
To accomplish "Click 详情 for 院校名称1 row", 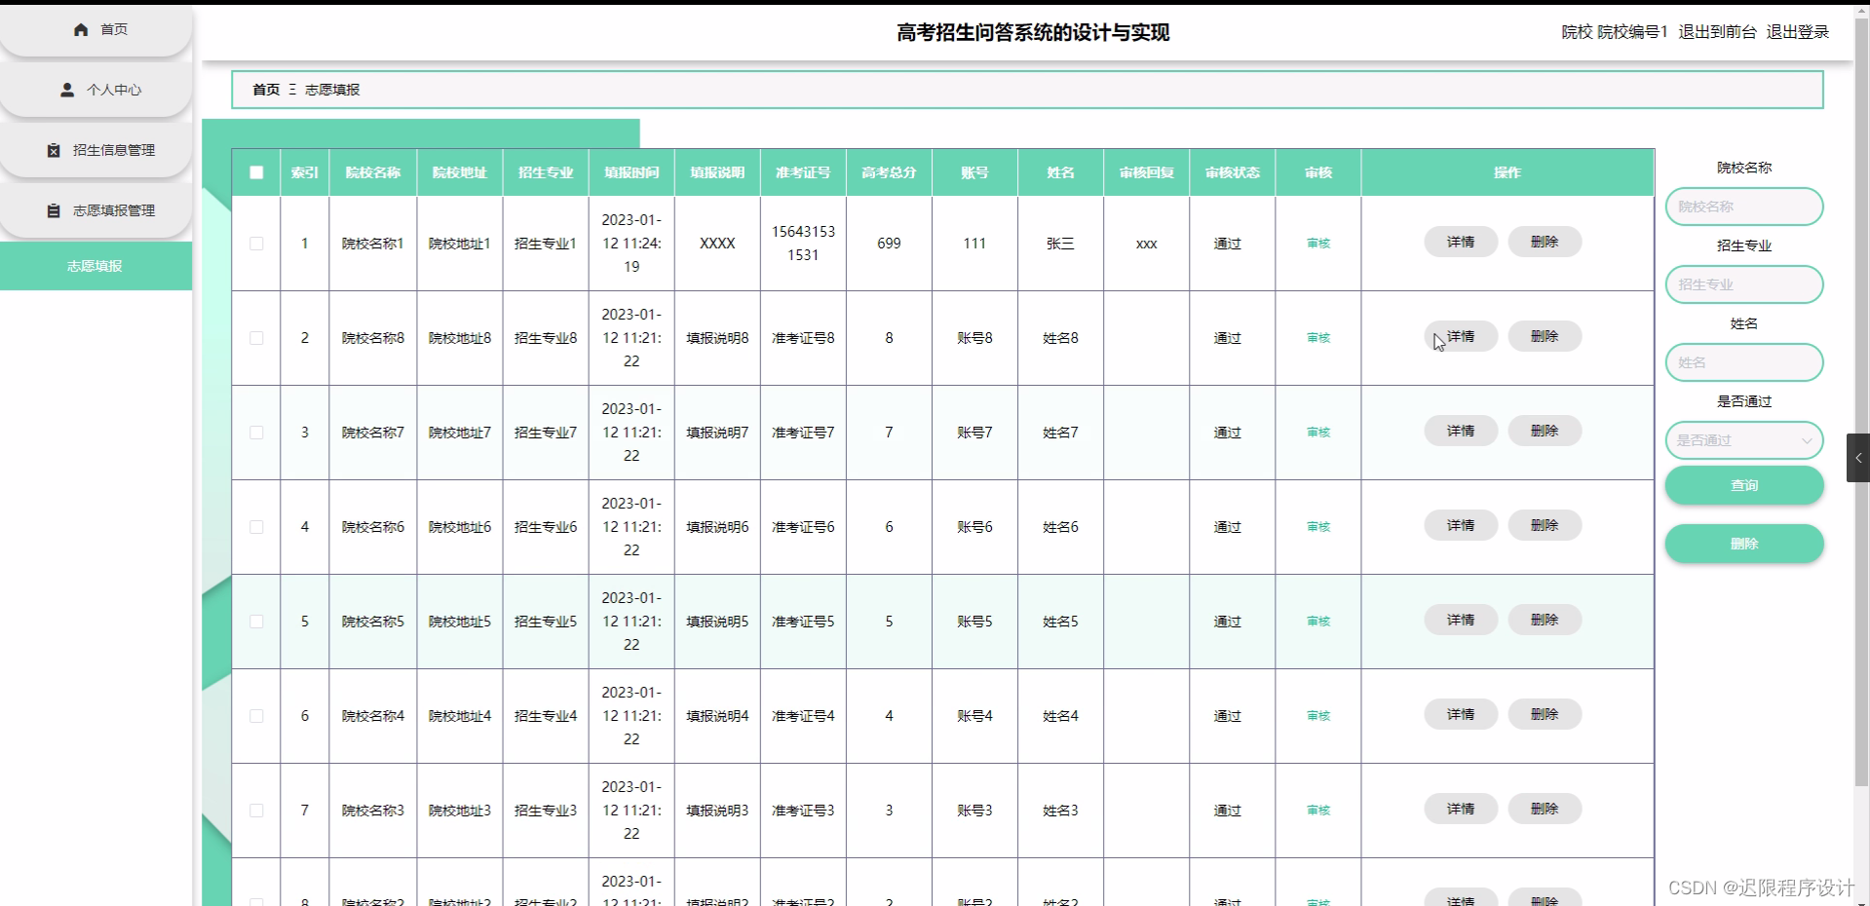I will click(1460, 242).
